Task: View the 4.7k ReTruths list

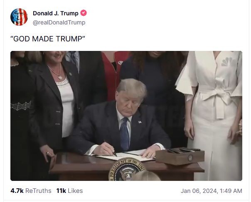Action: click(x=31, y=191)
